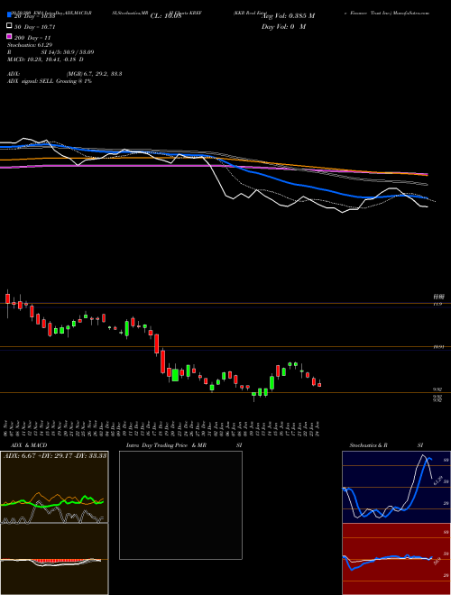The image size is (451, 595).
Task: Click the MACD red histogram panel
Action: coord(54,559)
